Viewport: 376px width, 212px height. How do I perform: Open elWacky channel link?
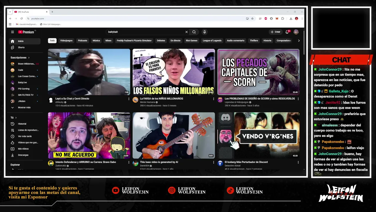[60, 102]
